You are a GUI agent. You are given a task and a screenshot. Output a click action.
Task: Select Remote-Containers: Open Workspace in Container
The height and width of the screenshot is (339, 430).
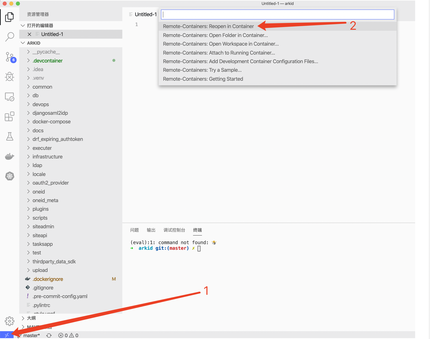(x=277, y=44)
